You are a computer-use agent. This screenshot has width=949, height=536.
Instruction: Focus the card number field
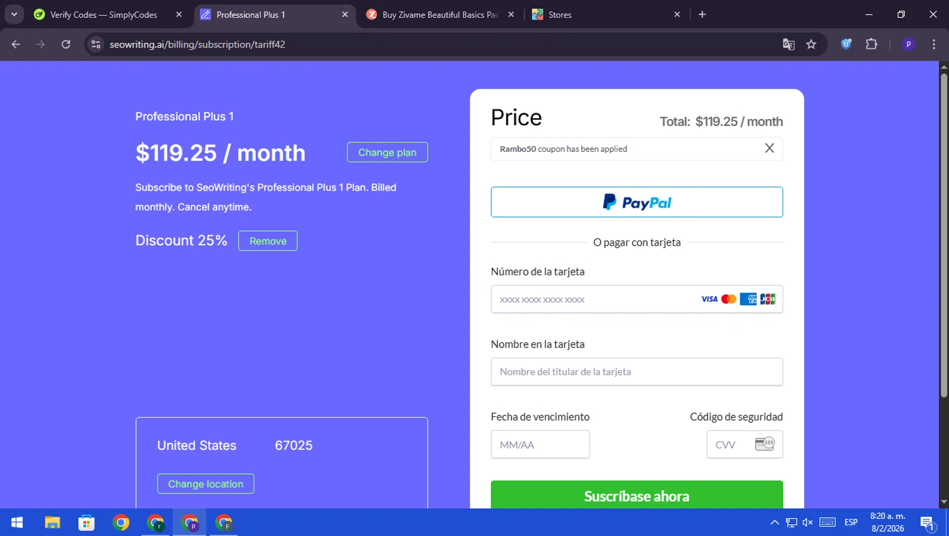(636, 299)
